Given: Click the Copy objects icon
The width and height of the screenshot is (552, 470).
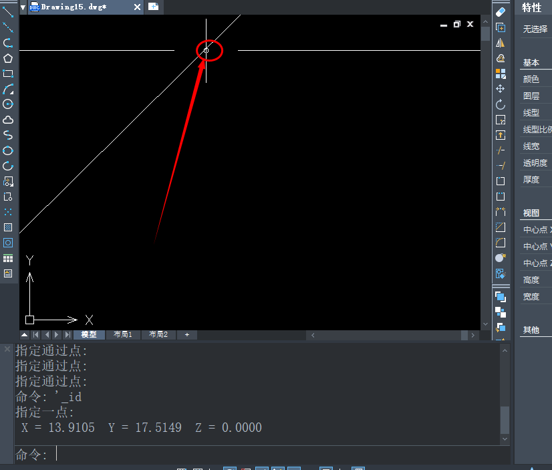Looking at the screenshot, I should pyautogui.click(x=501, y=27).
